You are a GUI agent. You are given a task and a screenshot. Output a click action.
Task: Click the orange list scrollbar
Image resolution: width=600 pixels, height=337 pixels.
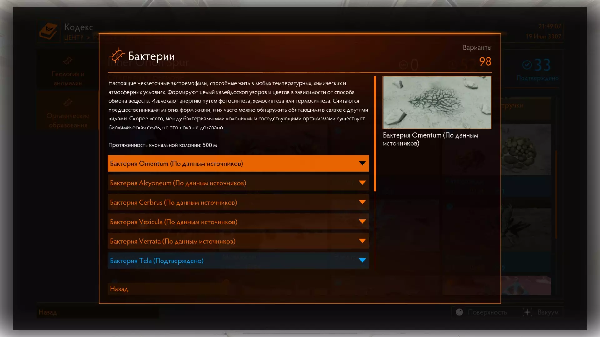[x=375, y=134]
